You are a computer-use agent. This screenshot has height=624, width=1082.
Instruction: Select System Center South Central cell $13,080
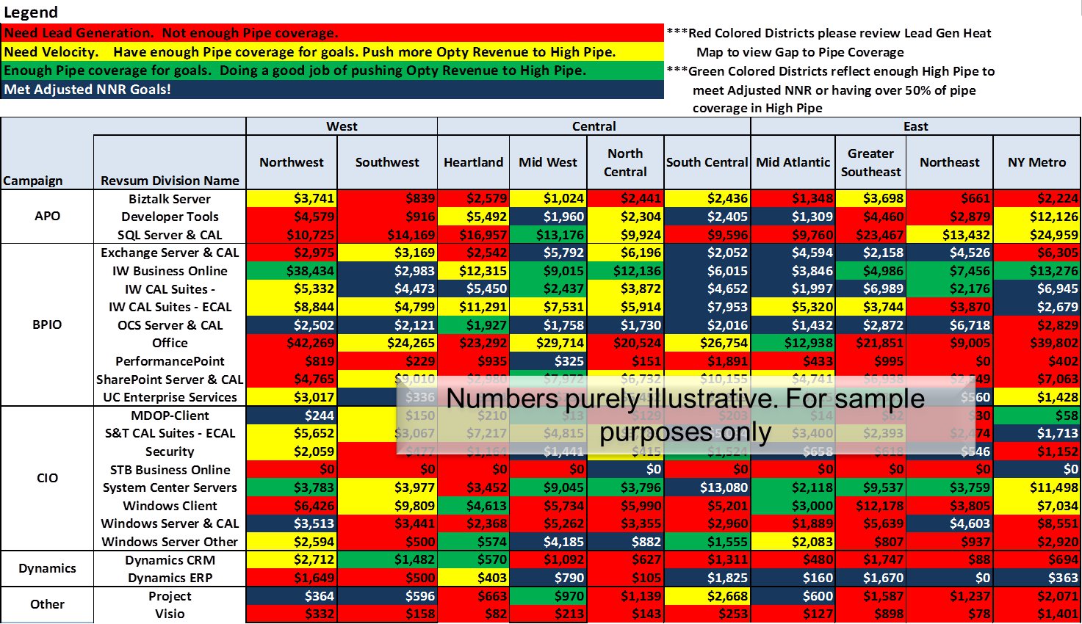point(707,487)
